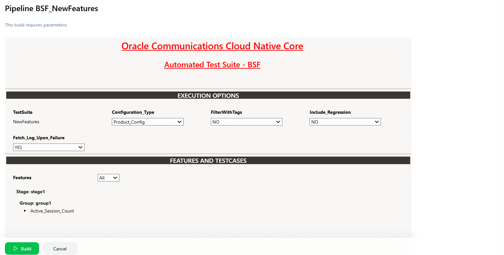Click the EXECUTION OPTIONS section header
The height and width of the screenshot is (255, 504).
pos(208,95)
